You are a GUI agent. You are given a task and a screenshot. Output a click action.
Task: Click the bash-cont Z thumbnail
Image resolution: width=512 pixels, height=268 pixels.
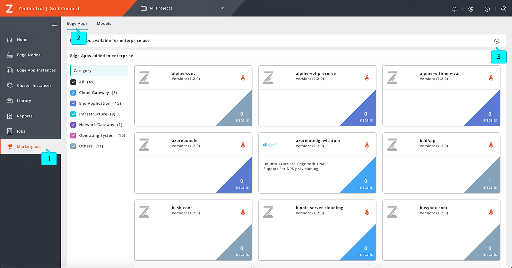[x=144, y=212]
